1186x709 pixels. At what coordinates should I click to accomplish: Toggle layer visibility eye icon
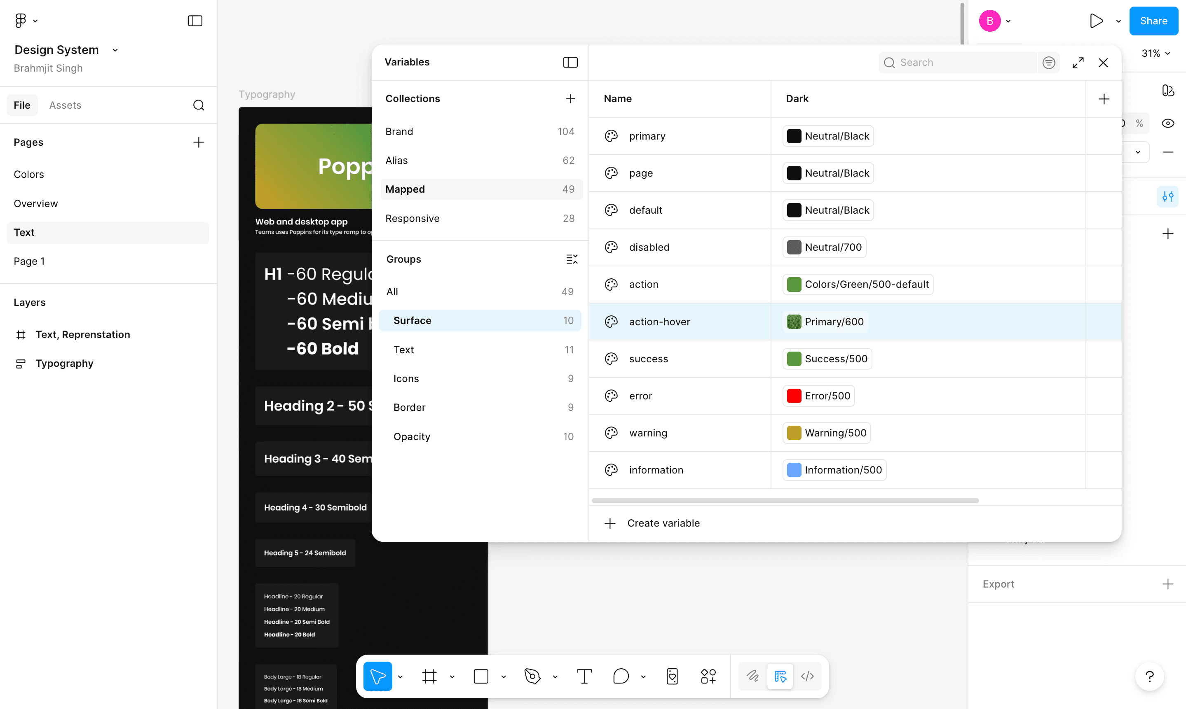pyautogui.click(x=1168, y=123)
